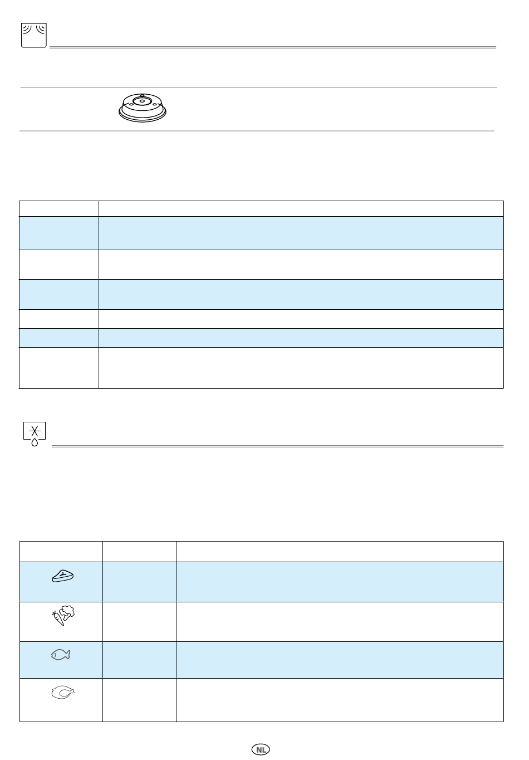This screenshot has width=529, height=760.
Task: Select the meat steak icon
Action: (x=63, y=577)
